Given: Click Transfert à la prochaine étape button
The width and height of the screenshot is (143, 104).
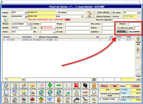Looking at the screenshot, I should coord(109,95).
